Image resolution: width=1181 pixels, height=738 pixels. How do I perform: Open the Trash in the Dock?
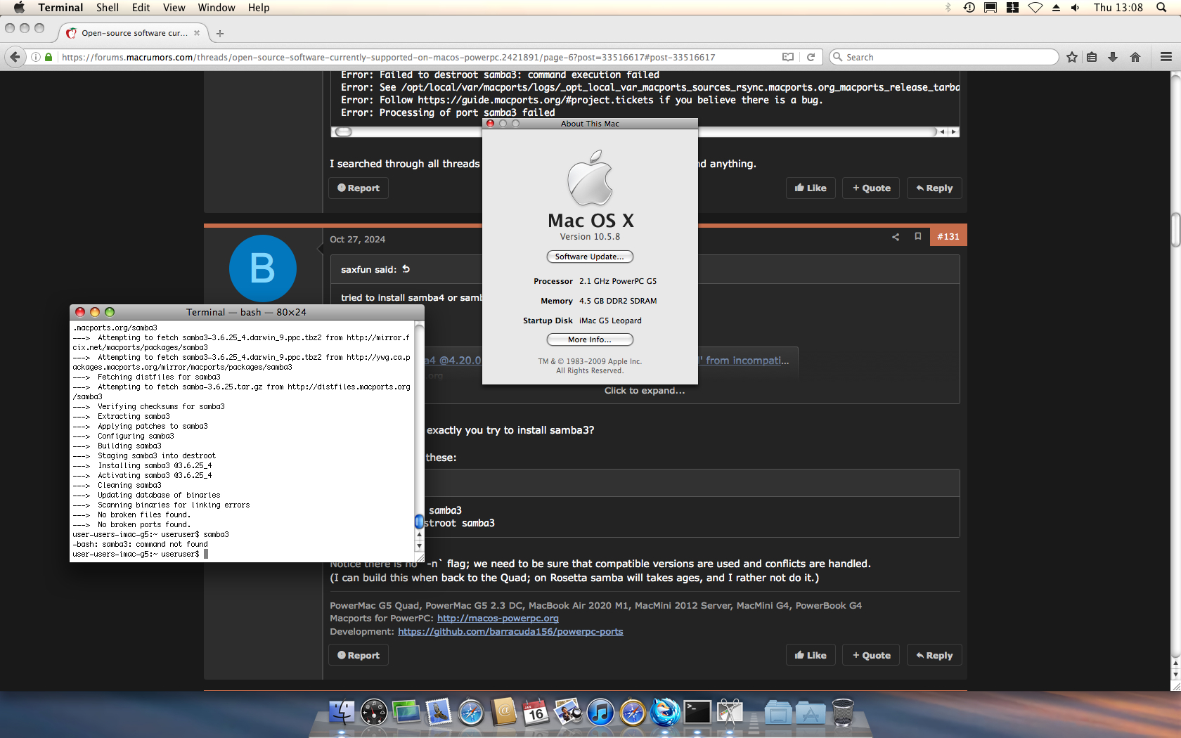(x=843, y=713)
